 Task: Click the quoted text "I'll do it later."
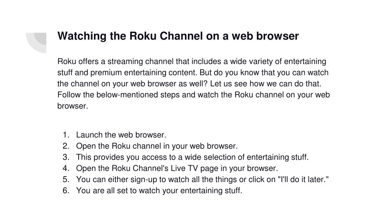[304, 179]
